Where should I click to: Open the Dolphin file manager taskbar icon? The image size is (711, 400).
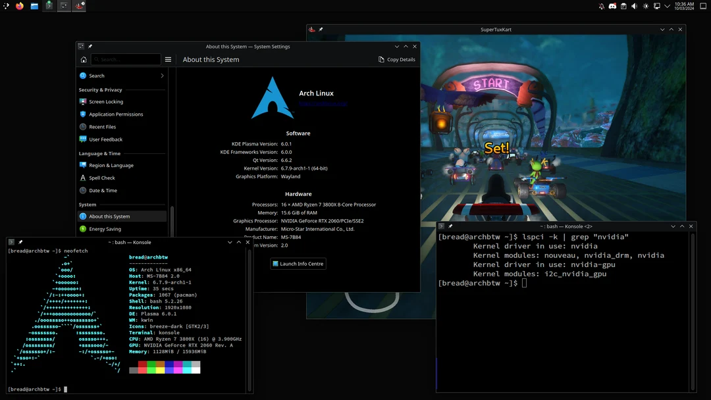[x=34, y=6]
